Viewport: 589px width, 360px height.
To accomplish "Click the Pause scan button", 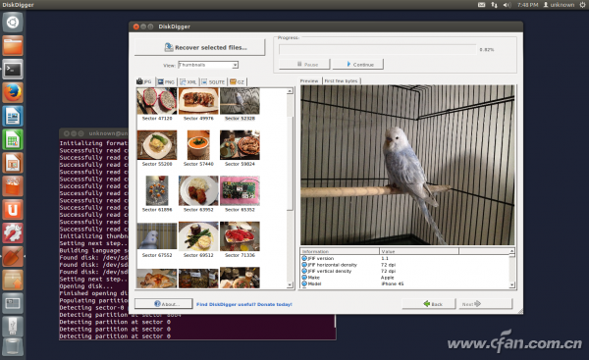I will point(304,64).
